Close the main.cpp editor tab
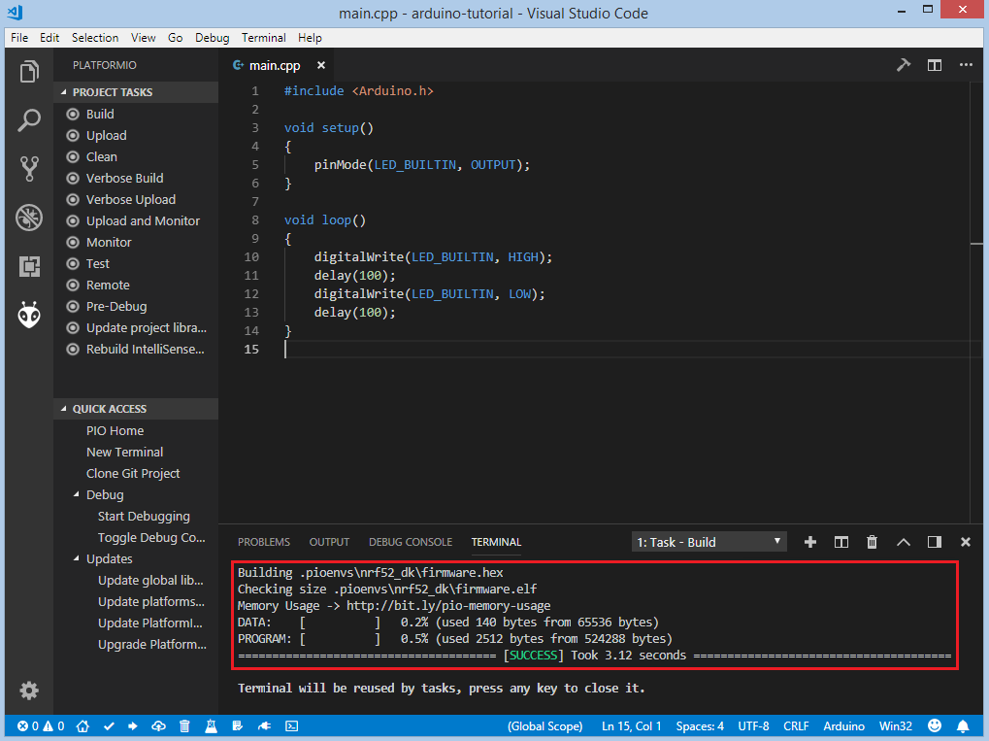Image resolution: width=989 pixels, height=741 pixels. coord(321,65)
